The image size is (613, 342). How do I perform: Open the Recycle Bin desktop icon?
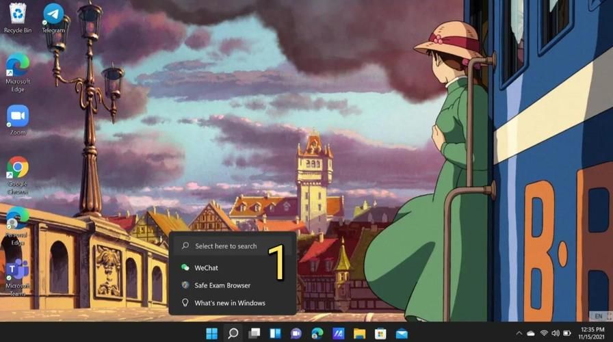tap(18, 18)
